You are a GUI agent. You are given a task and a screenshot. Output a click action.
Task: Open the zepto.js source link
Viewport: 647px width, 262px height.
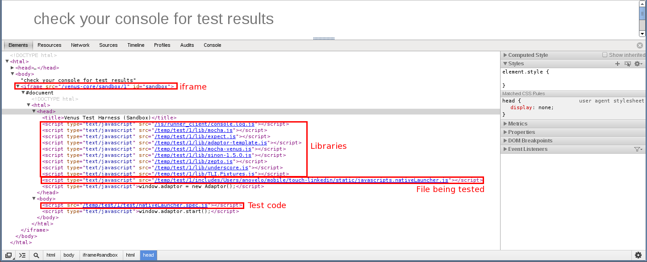[x=193, y=161]
